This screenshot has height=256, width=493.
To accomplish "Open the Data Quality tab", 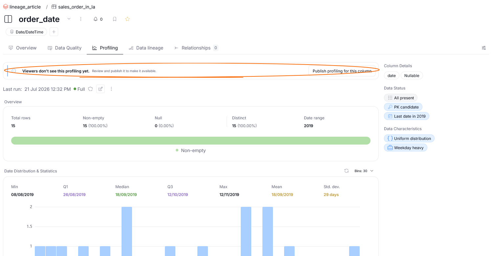I will (x=64, y=48).
